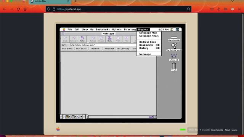Screen dimensions: 244x137
Task: Open the Firefox hamburger menu
Action: point(239,9)
